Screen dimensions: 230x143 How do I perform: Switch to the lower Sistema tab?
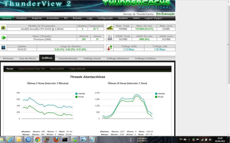pyautogui.click(x=8, y=58)
